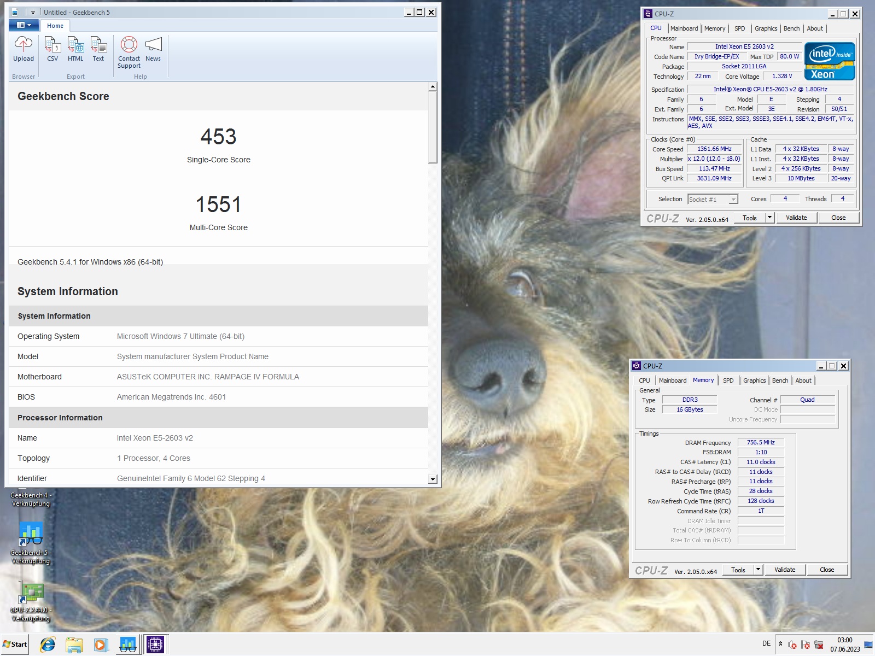Click the Geekbench title bar app icon
The width and height of the screenshot is (875, 656).
(x=15, y=12)
